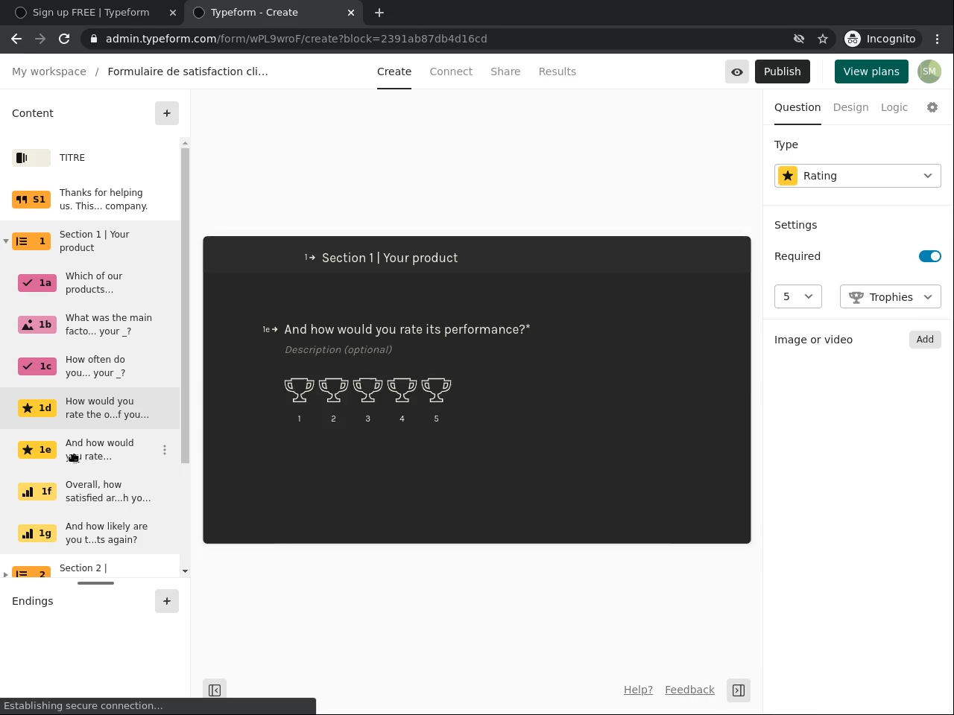Click the browser address bar URL
The image size is (954, 715).
pyautogui.click(x=296, y=39)
